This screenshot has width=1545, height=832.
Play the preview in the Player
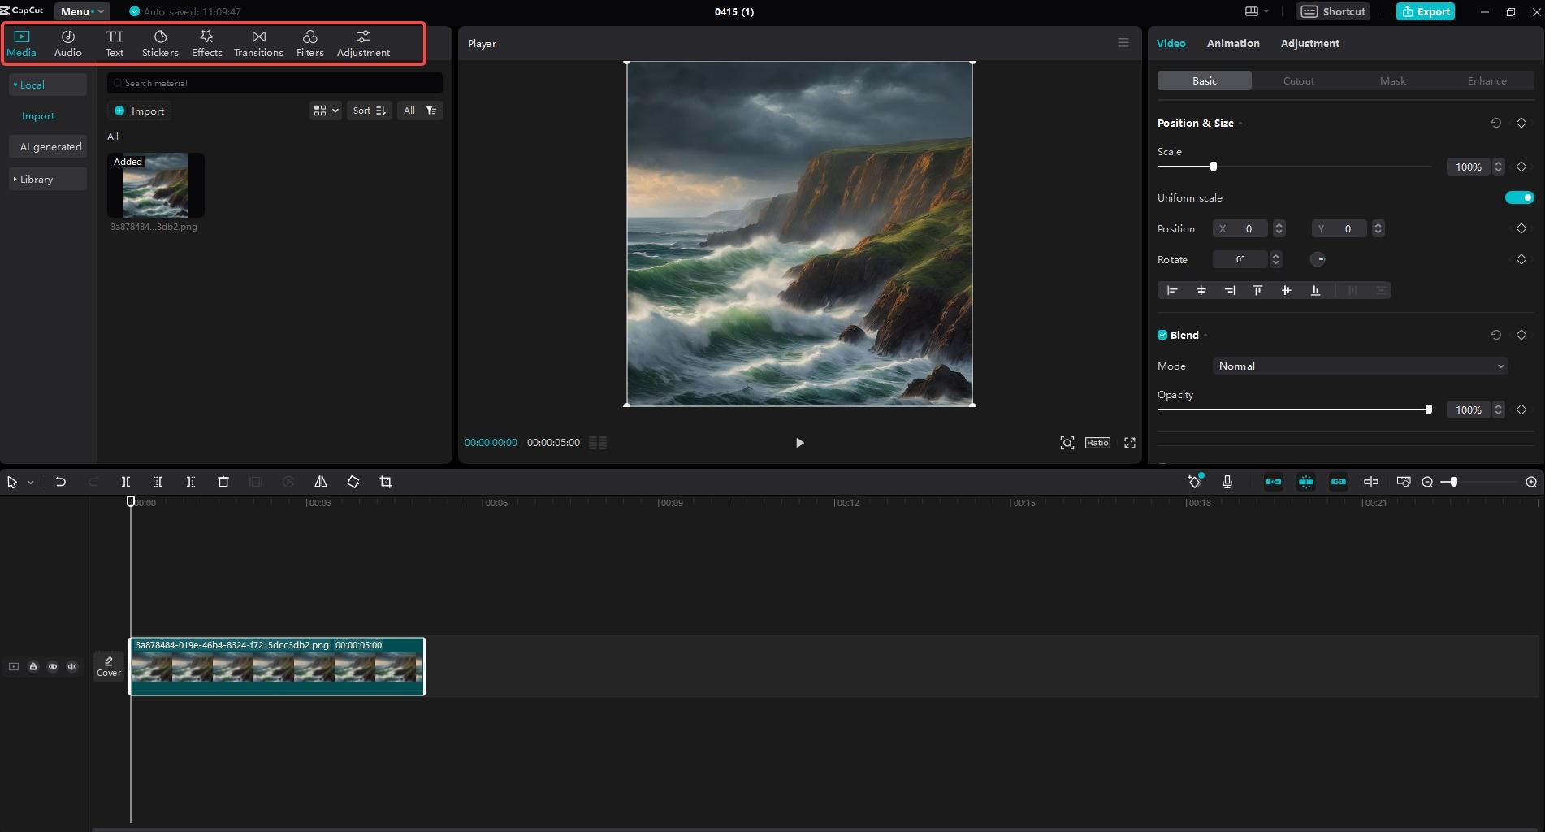coord(799,443)
